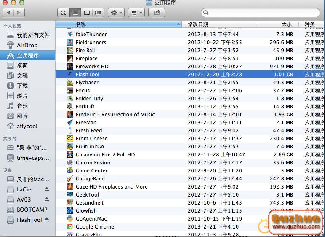Click the 2013-2-12 下午11:11 date of FreeMan
This screenshot has width=325, height=237.
pyautogui.click(x=215, y=123)
